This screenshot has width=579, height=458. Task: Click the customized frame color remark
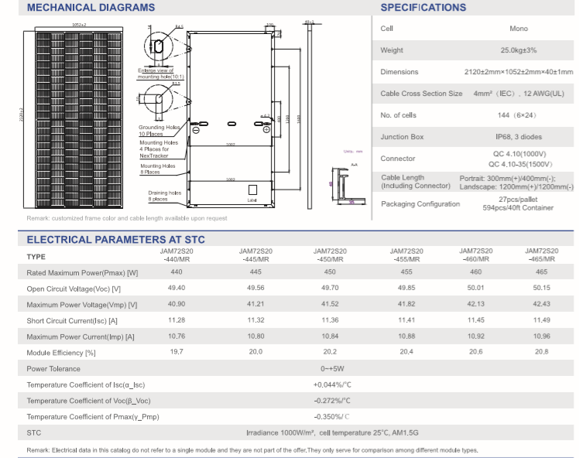127,218
